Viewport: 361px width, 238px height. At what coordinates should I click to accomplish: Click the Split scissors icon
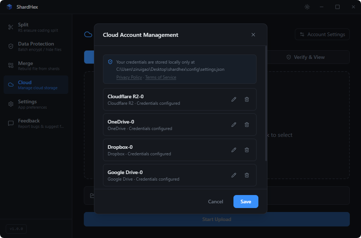(10, 27)
